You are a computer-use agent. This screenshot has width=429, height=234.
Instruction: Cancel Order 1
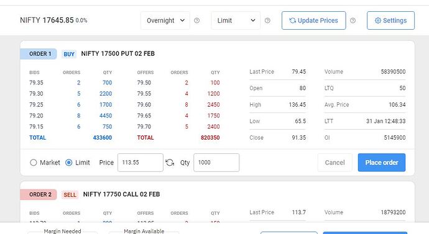tap(335, 163)
